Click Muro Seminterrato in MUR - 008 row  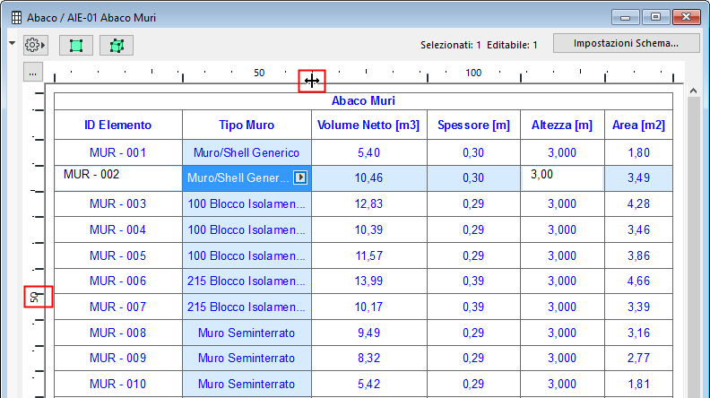[247, 333]
